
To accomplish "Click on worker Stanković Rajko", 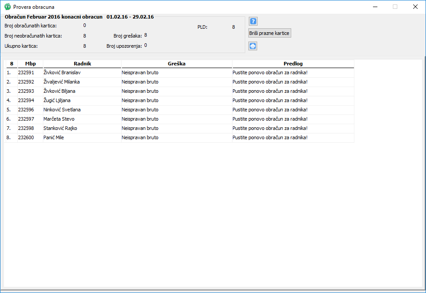I will coord(59,128).
